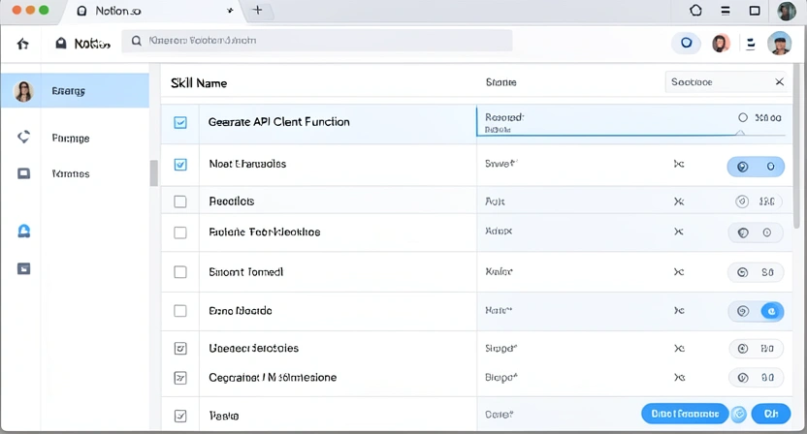Check the 'Smomt Tomedl' row checkbox
Image resolution: width=807 pixels, height=434 pixels.
tap(180, 272)
